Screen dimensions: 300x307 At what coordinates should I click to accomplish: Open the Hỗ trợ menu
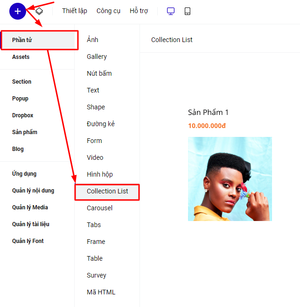click(x=139, y=11)
